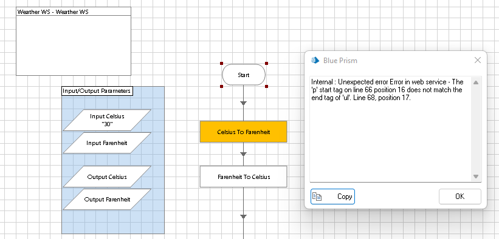499x239 pixels.
Task: Select the Start stage
Action: (x=244, y=75)
